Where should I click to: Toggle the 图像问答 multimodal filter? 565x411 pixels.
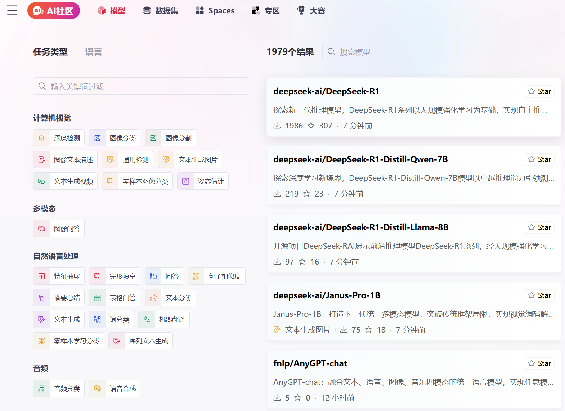click(x=59, y=229)
